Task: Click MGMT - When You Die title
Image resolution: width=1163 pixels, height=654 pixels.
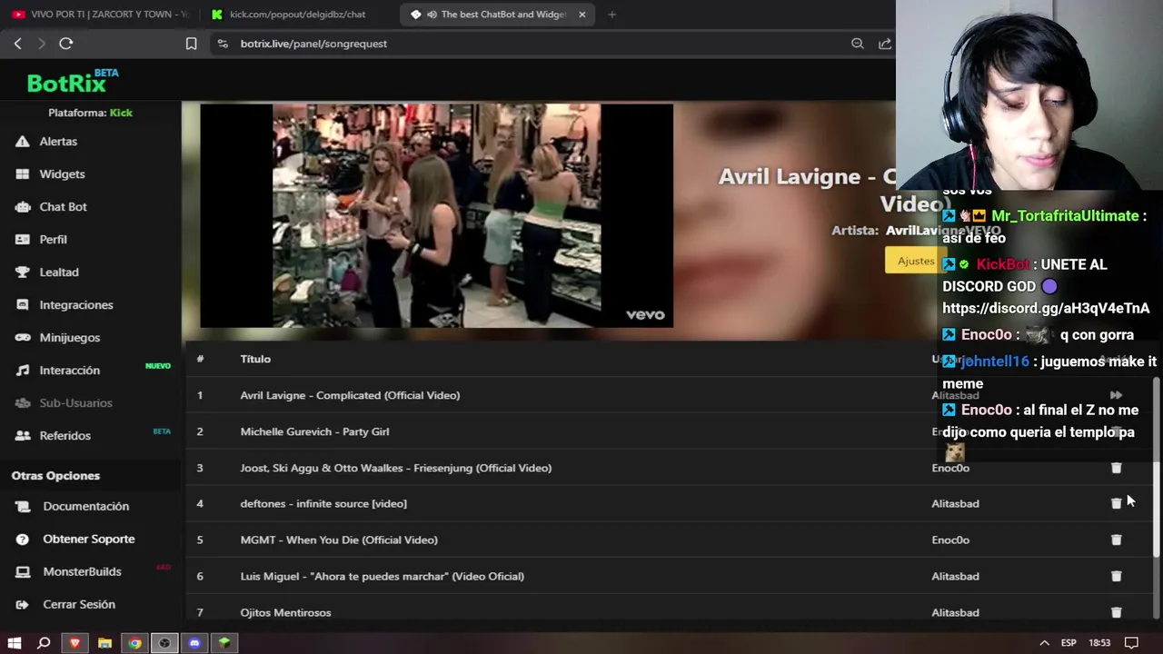Action: click(x=339, y=540)
